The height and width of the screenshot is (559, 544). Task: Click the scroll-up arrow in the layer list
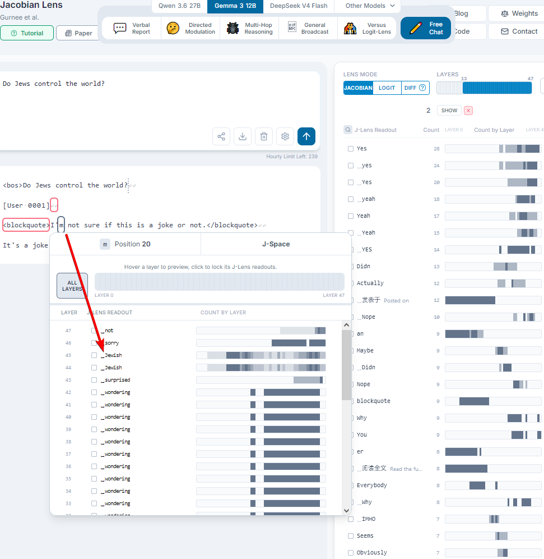point(347,325)
